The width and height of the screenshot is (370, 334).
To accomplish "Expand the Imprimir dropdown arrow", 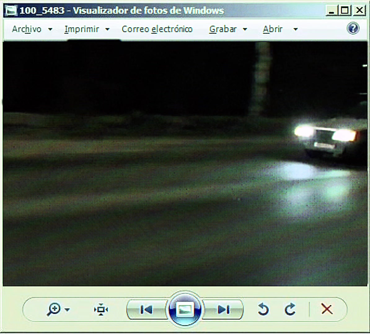I will tap(107, 29).
